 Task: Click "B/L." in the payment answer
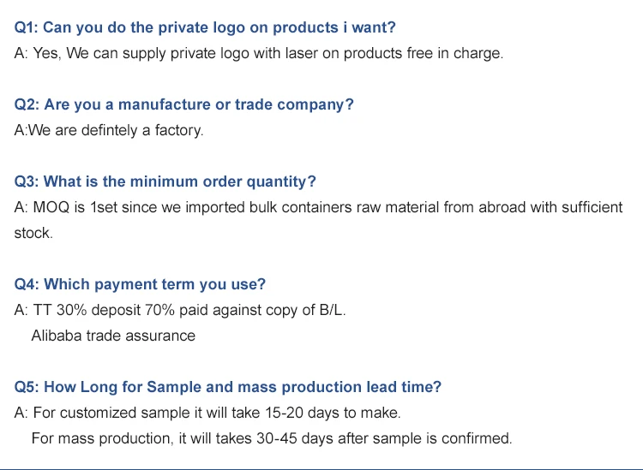pos(330,310)
